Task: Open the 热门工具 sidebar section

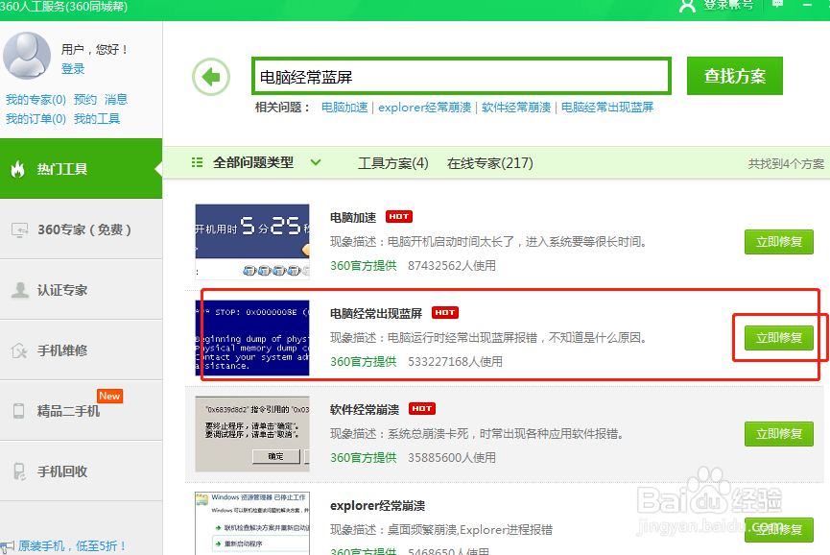Action: coord(81,169)
